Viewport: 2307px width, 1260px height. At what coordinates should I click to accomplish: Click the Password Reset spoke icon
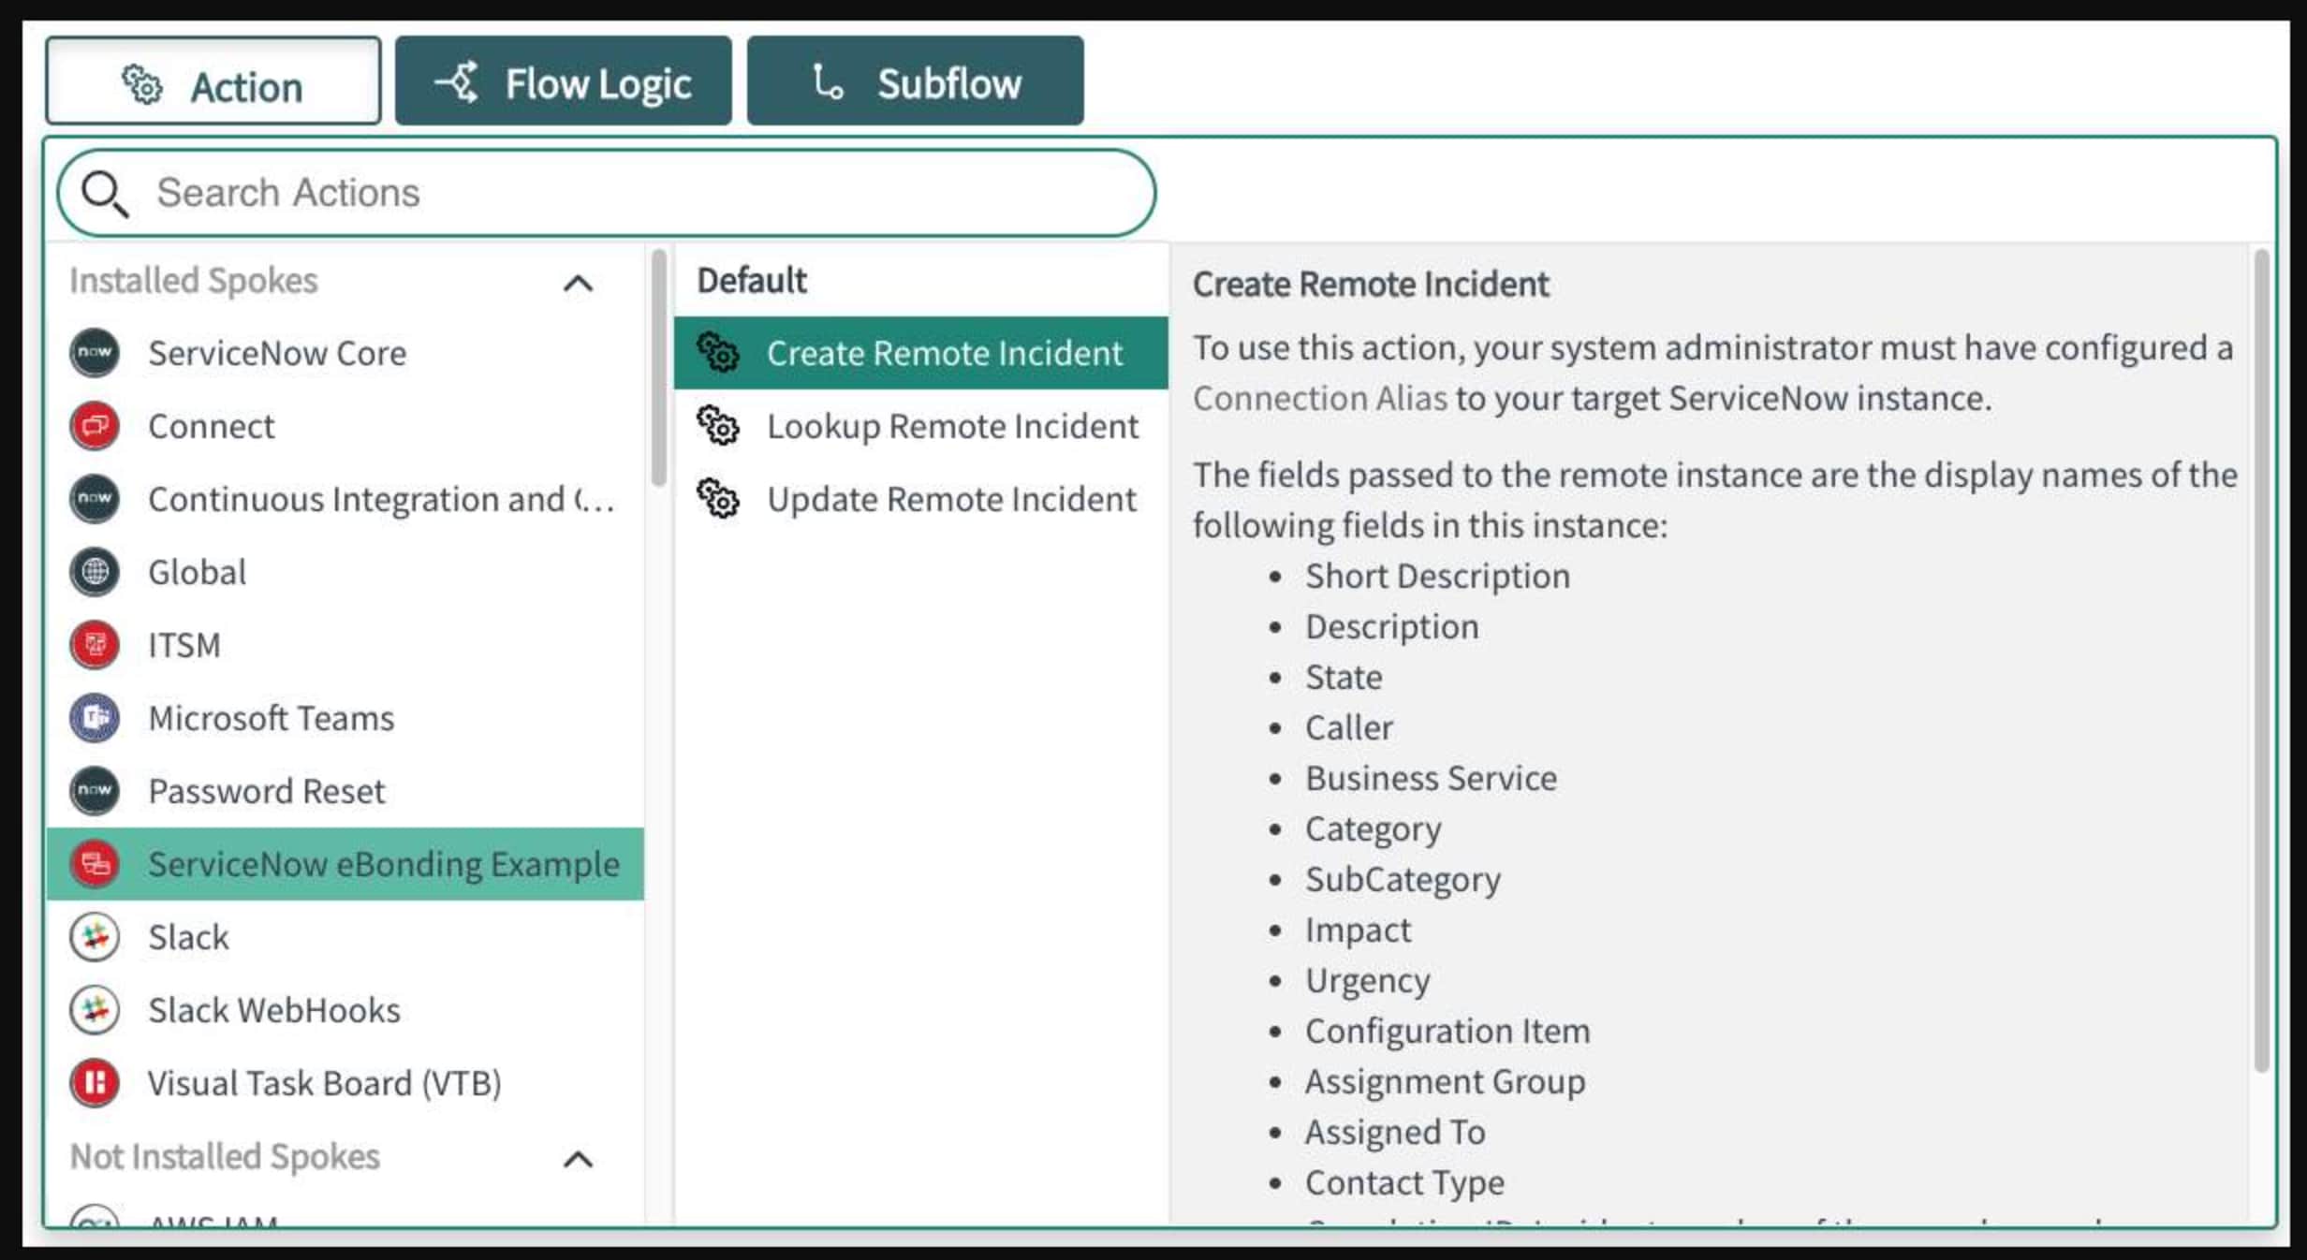point(95,791)
